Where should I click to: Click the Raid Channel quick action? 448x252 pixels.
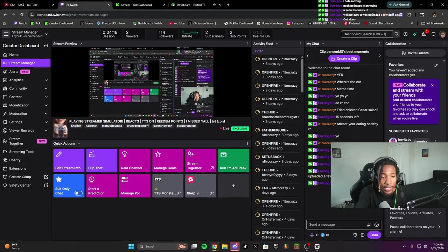tap(135, 161)
